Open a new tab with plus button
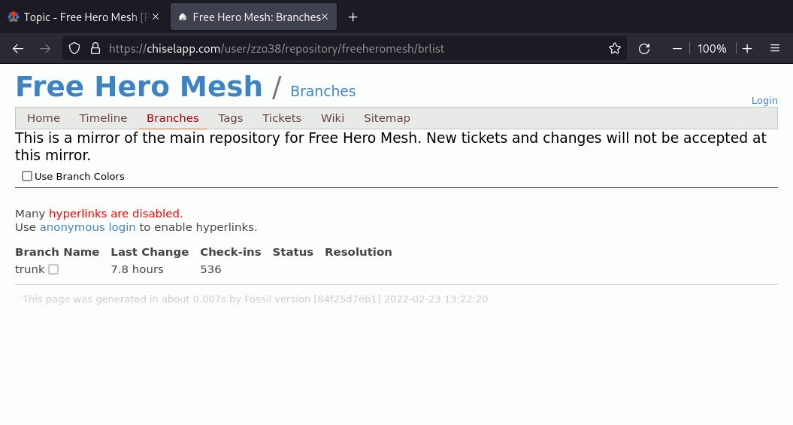Screen dimensions: 793x425 click(353, 17)
